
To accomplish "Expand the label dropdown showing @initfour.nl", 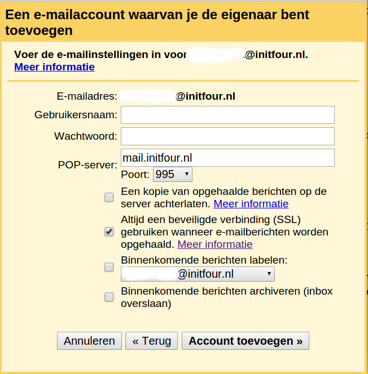I will click(198, 274).
